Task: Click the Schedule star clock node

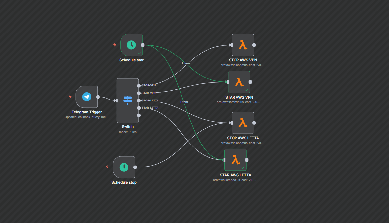Action: [x=131, y=45]
